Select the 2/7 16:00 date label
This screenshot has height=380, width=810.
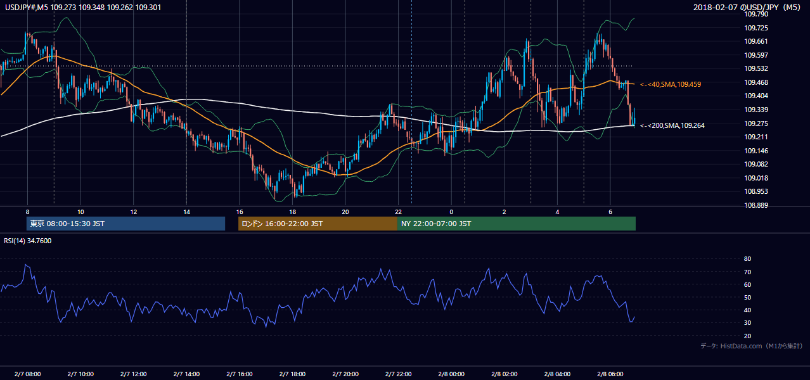tap(240, 374)
